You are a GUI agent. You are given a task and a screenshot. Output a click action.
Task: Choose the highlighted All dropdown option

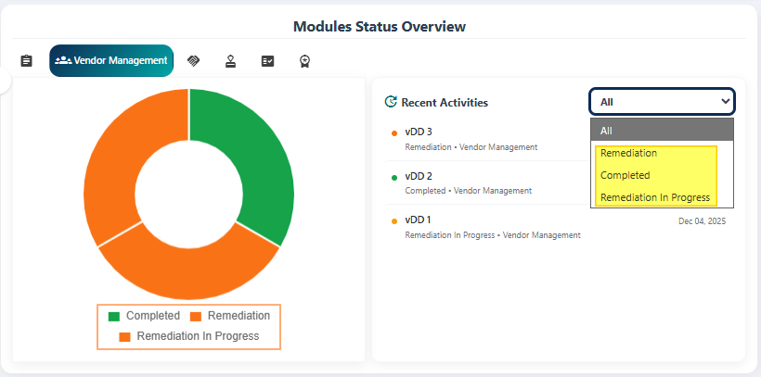(662, 131)
